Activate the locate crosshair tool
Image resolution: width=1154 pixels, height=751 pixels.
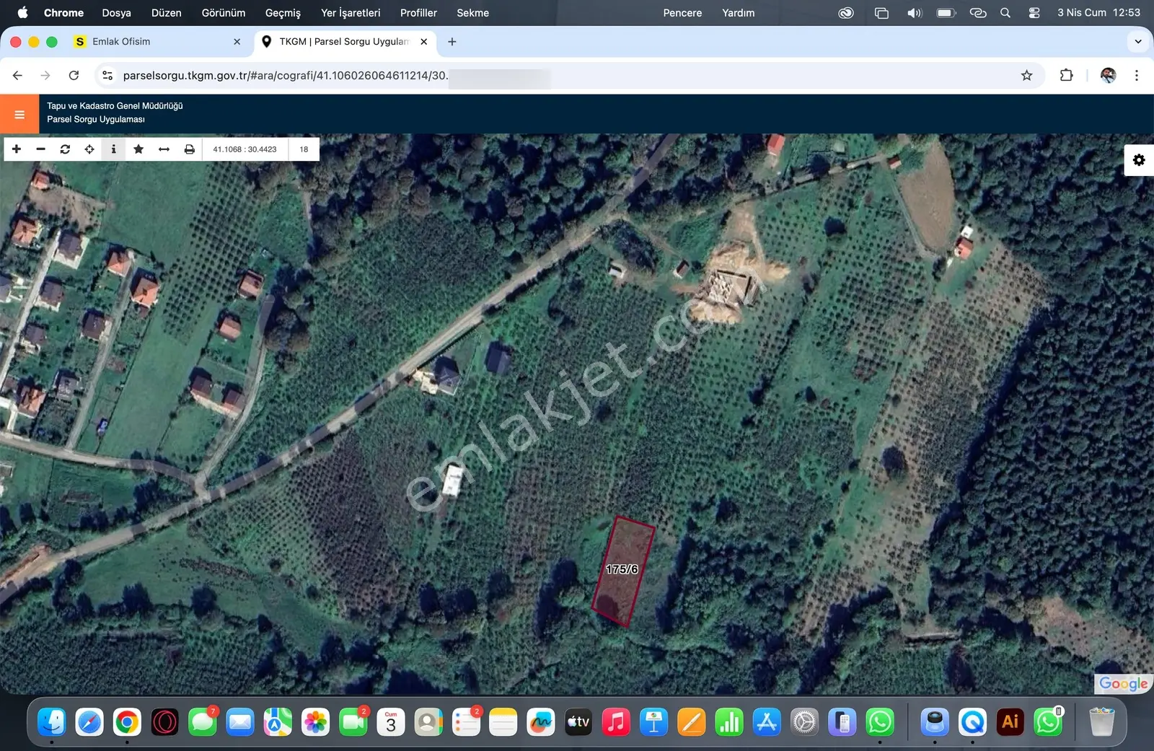[x=89, y=149]
